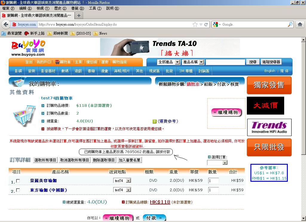Click the 選取所有項目 button

coord(45,160)
